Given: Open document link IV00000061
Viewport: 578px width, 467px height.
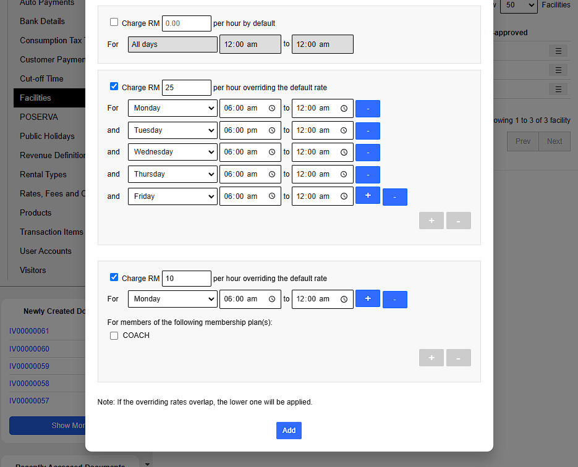Looking at the screenshot, I should pos(29,331).
